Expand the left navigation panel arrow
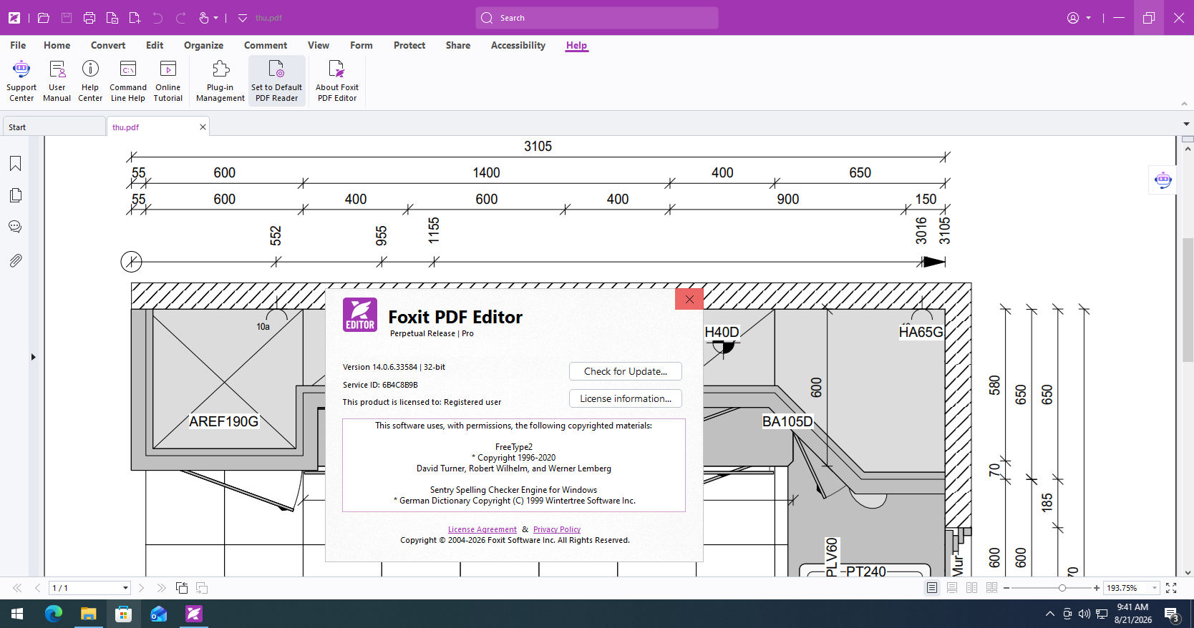The width and height of the screenshot is (1194, 628). click(33, 357)
